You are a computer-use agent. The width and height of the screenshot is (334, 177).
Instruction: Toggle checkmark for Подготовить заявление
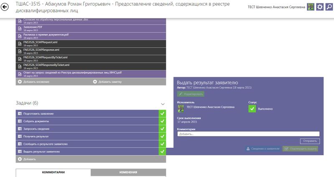click(162, 114)
